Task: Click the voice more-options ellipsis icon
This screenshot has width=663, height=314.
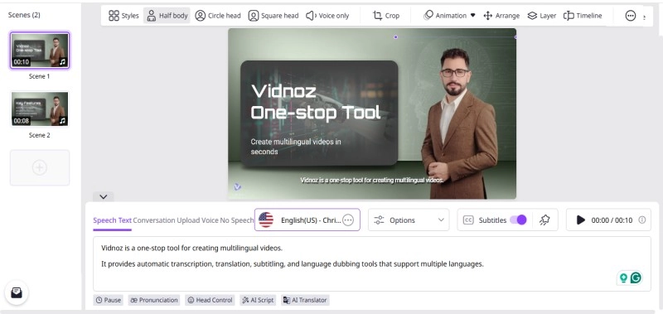Action: coord(348,220)
